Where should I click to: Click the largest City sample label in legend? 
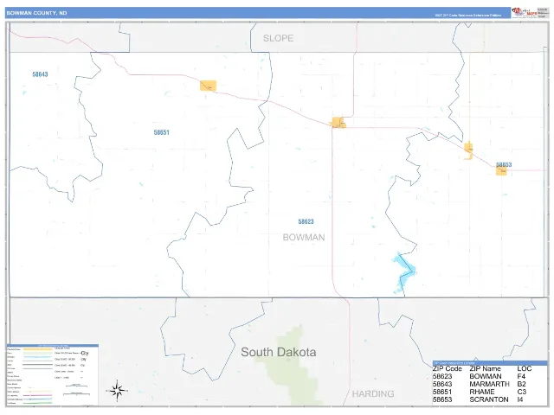[x=85, y=353]
